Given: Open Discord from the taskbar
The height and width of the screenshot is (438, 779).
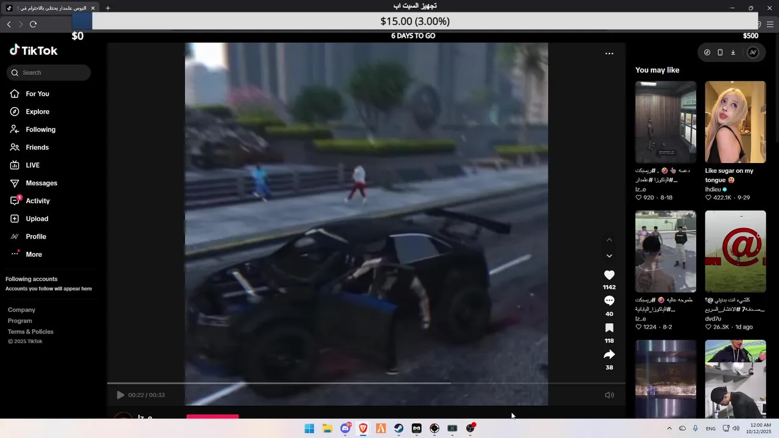Looking at the screenshot, I should [346, 428].
